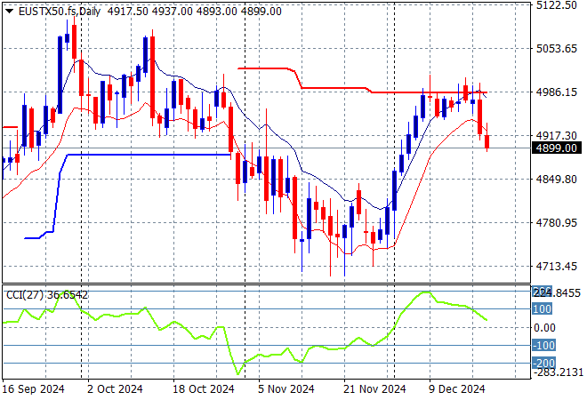Click the CCI trough in late October
The height and width of the screenshot is (400, 587).
[238, 373]
